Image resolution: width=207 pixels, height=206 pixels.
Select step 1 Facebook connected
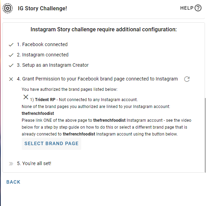[42, 44]
